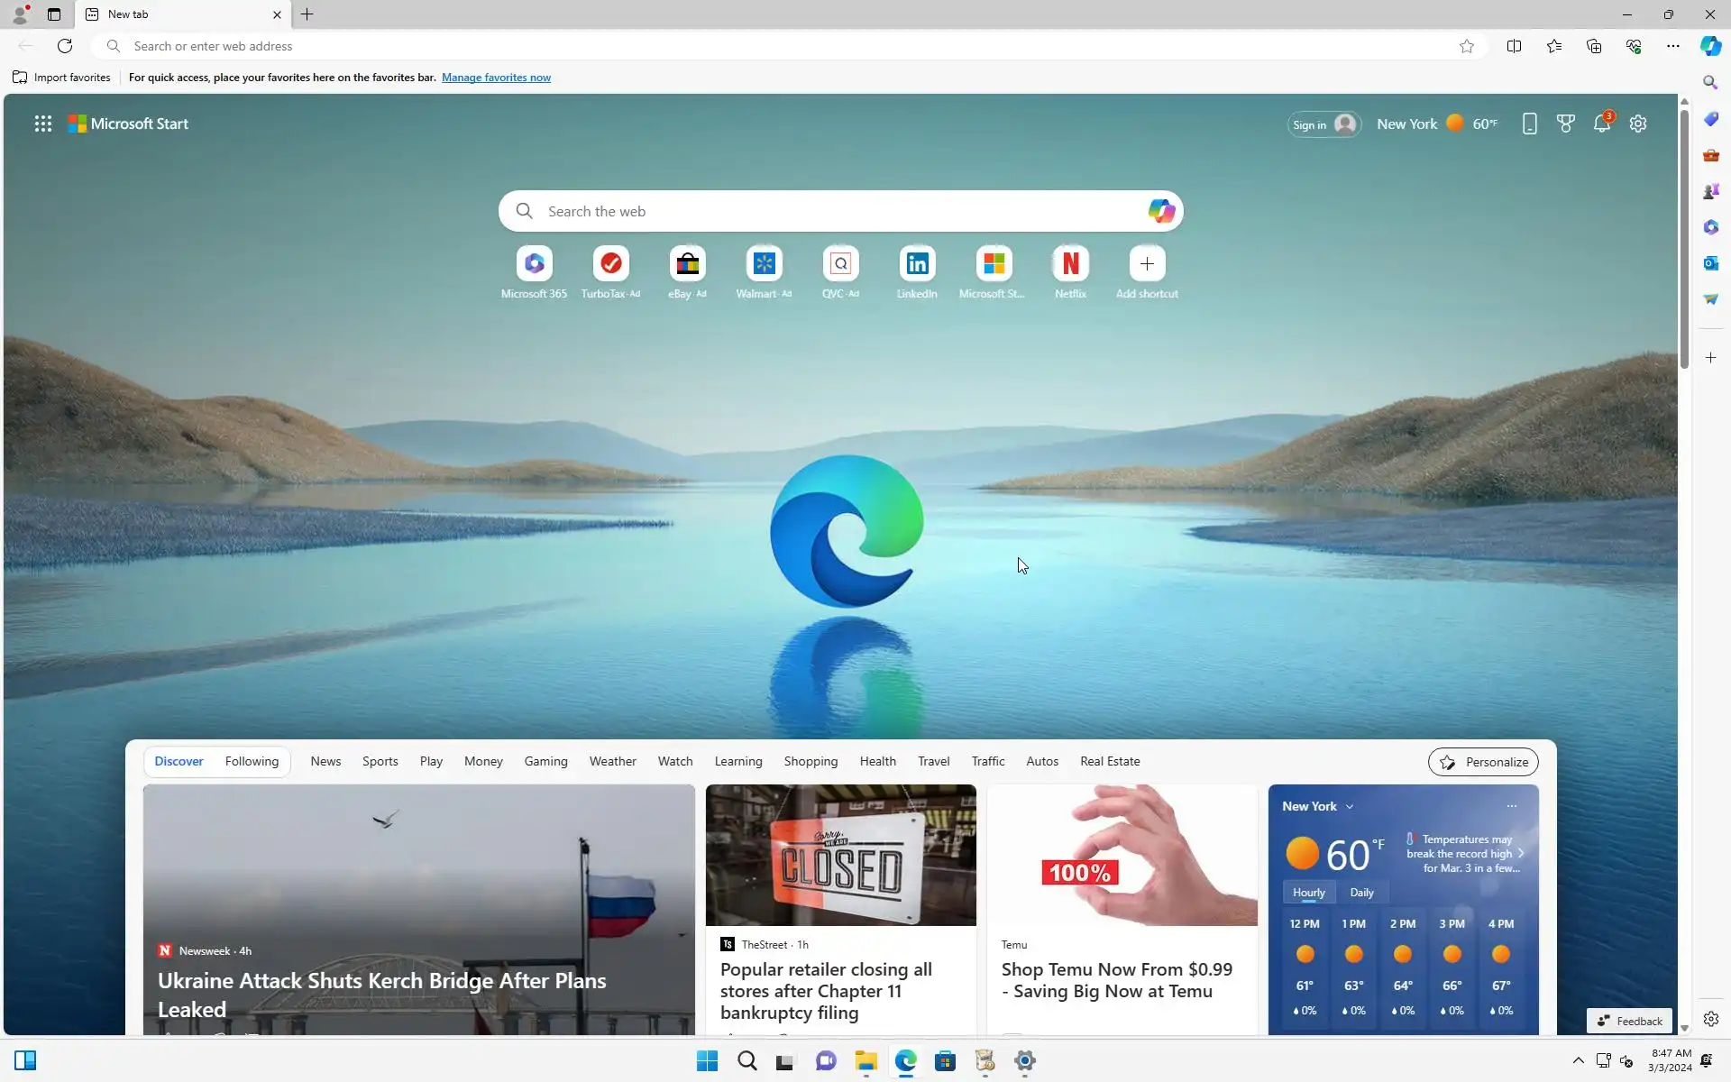The width and height of the screenshot is (1731, 1082).
Task: Open the Microsoft Rewards trophy icon
Action: coord(1566,124)
